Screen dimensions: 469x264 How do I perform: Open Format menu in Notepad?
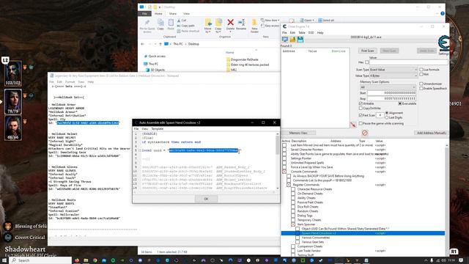(x=70, y=81)
